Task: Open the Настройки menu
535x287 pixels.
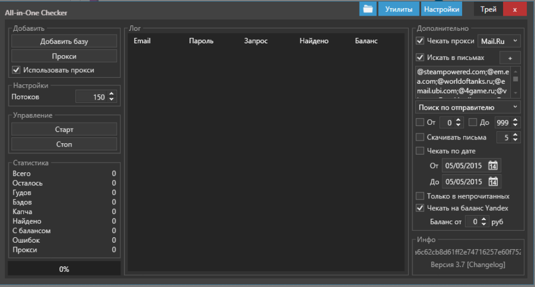Action: tap(442, 9)
